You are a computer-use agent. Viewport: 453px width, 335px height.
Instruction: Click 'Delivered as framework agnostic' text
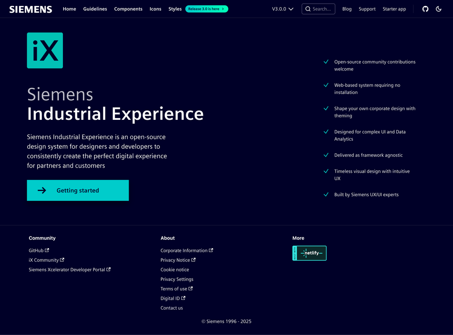coord(368,155)
